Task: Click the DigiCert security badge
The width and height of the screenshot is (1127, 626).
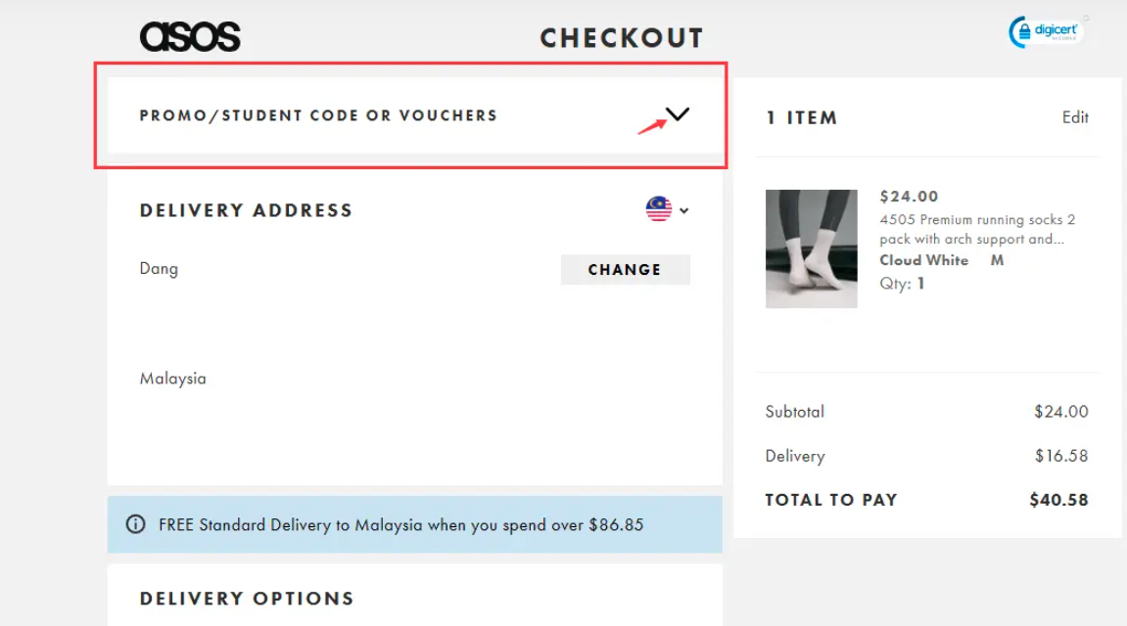Action: coord(1047,31)
